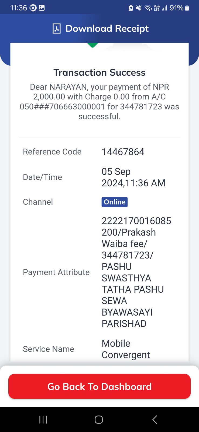Tap the battery icon in status bar

point(187,8)
